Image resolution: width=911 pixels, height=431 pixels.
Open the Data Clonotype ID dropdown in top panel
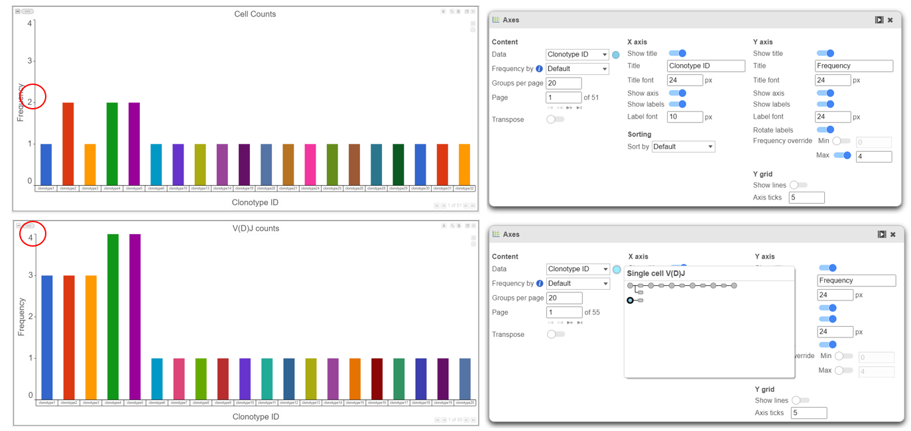(577, 55)
